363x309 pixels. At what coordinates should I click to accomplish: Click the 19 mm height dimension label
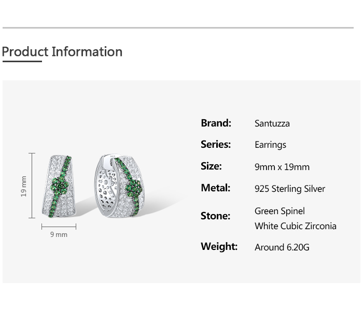point(23,186)
